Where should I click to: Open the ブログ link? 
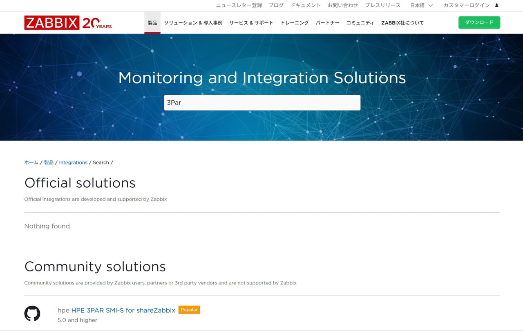coord(276,5)
